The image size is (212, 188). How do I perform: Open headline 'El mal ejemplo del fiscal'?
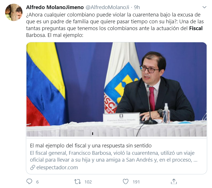(91, 146)
